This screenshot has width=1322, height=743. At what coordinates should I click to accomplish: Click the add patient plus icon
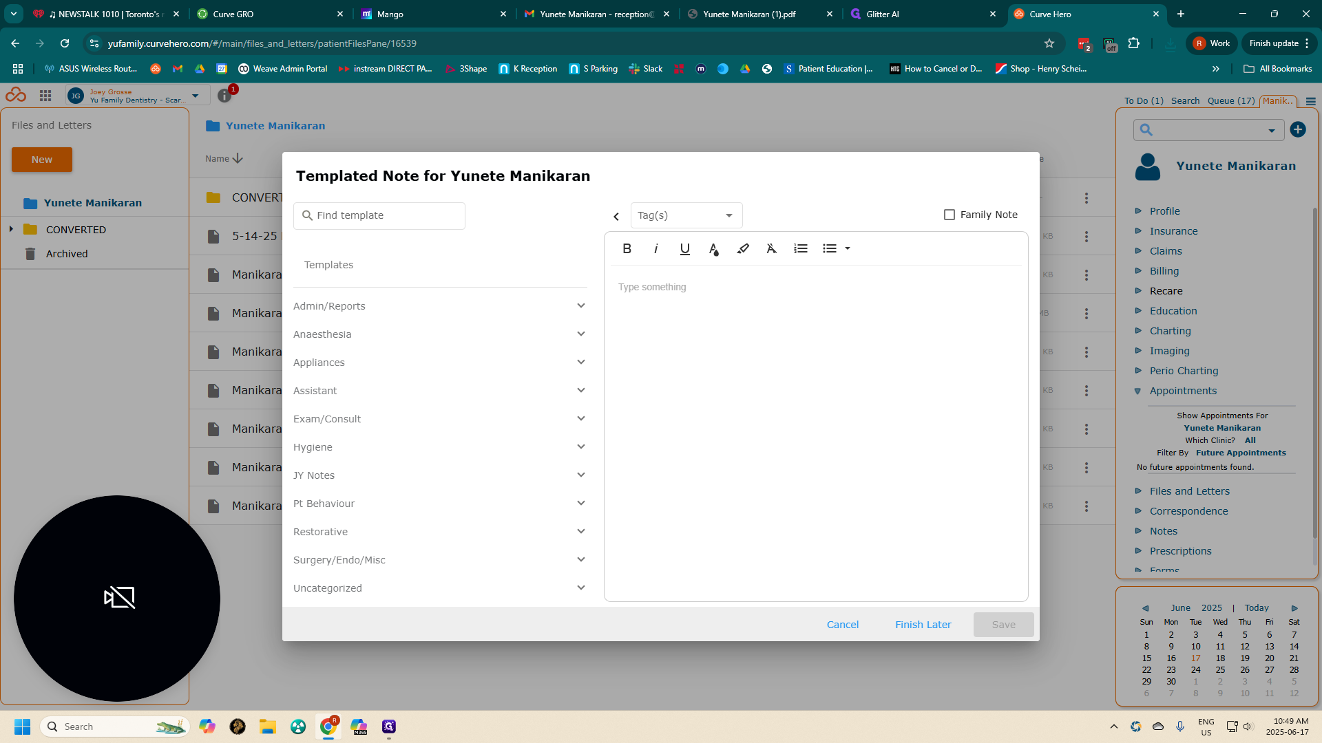(x=1298, y=129)
